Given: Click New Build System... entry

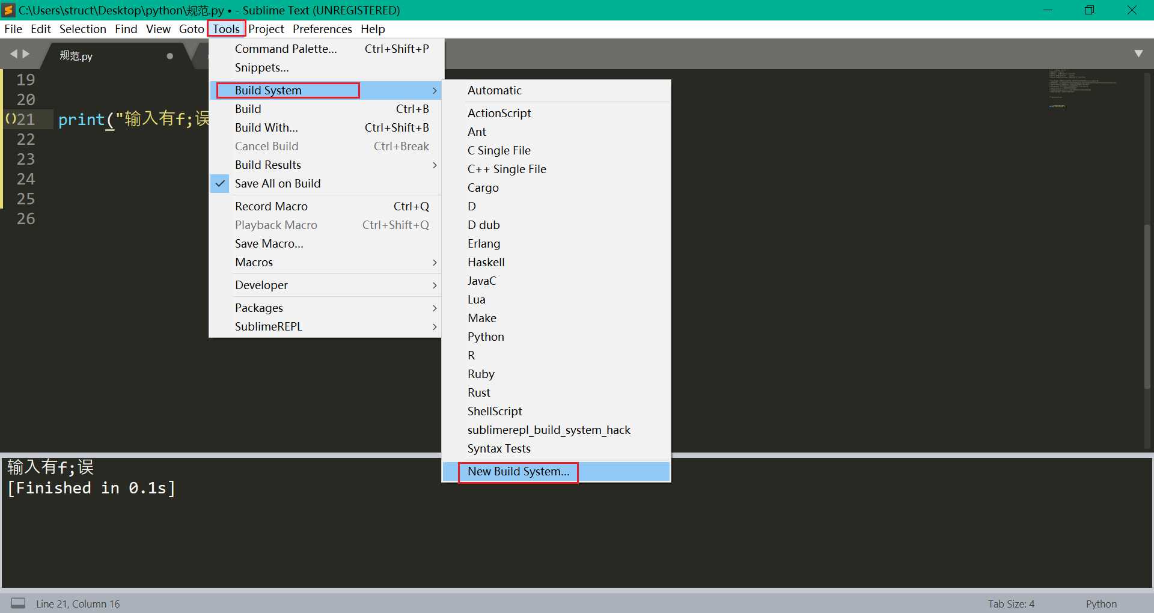Looking at the screenshot, I should [x=556, y=471].
